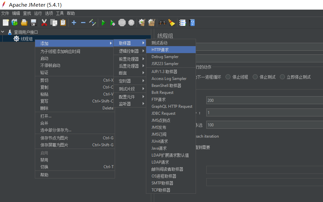This screenshot has height=202, width=323.
Task: Click the Open file folder icon
Action: pos(24,23)
